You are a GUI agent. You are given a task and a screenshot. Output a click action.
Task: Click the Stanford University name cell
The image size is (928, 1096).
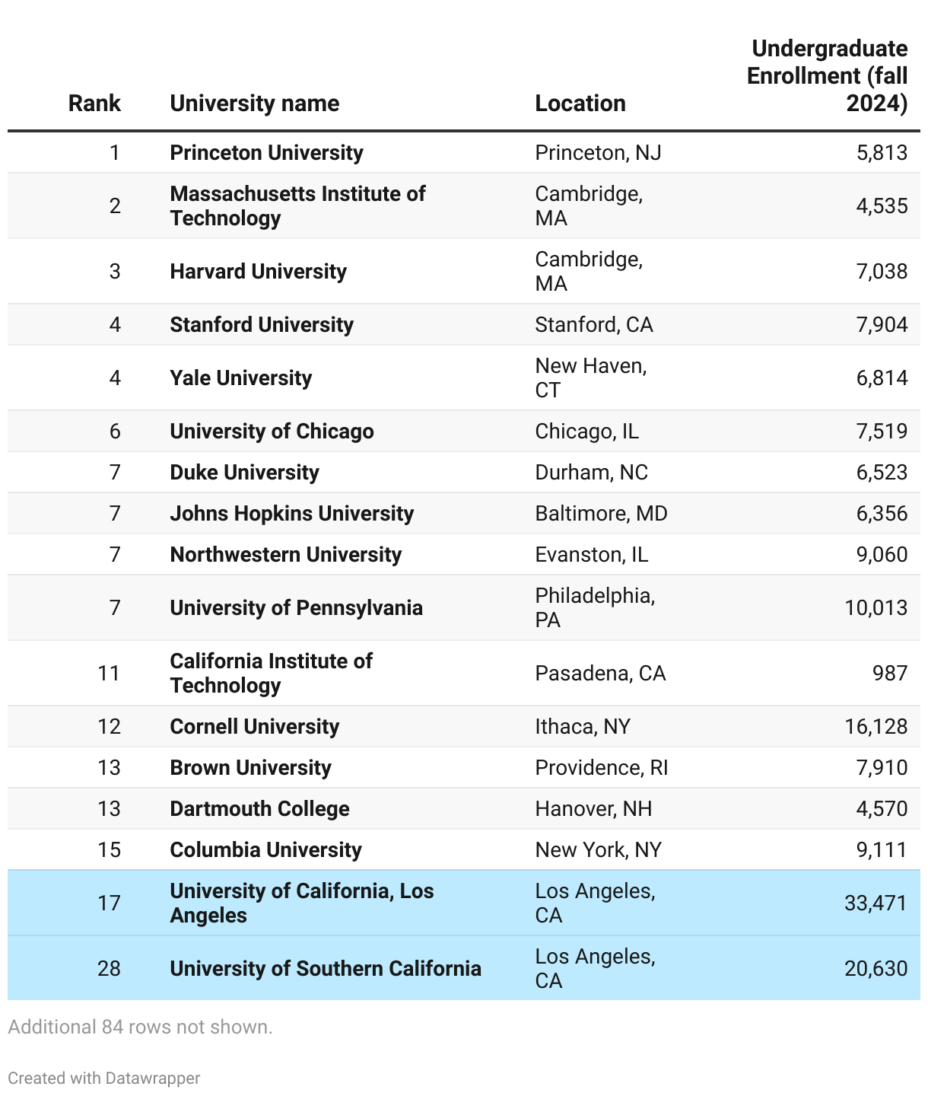coord(262,325)
